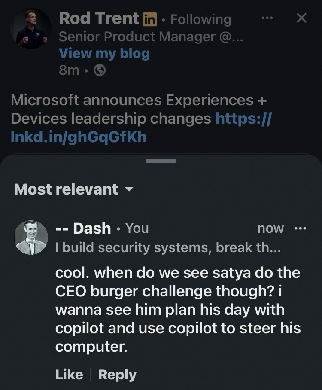Reply to Dash's comment
322x390 pixels.
[117, 375]
